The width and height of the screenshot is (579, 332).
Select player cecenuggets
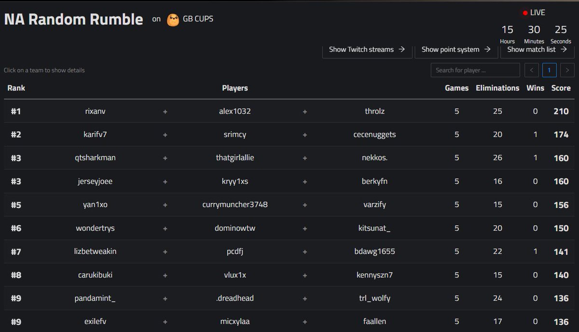tap(375, 135)
